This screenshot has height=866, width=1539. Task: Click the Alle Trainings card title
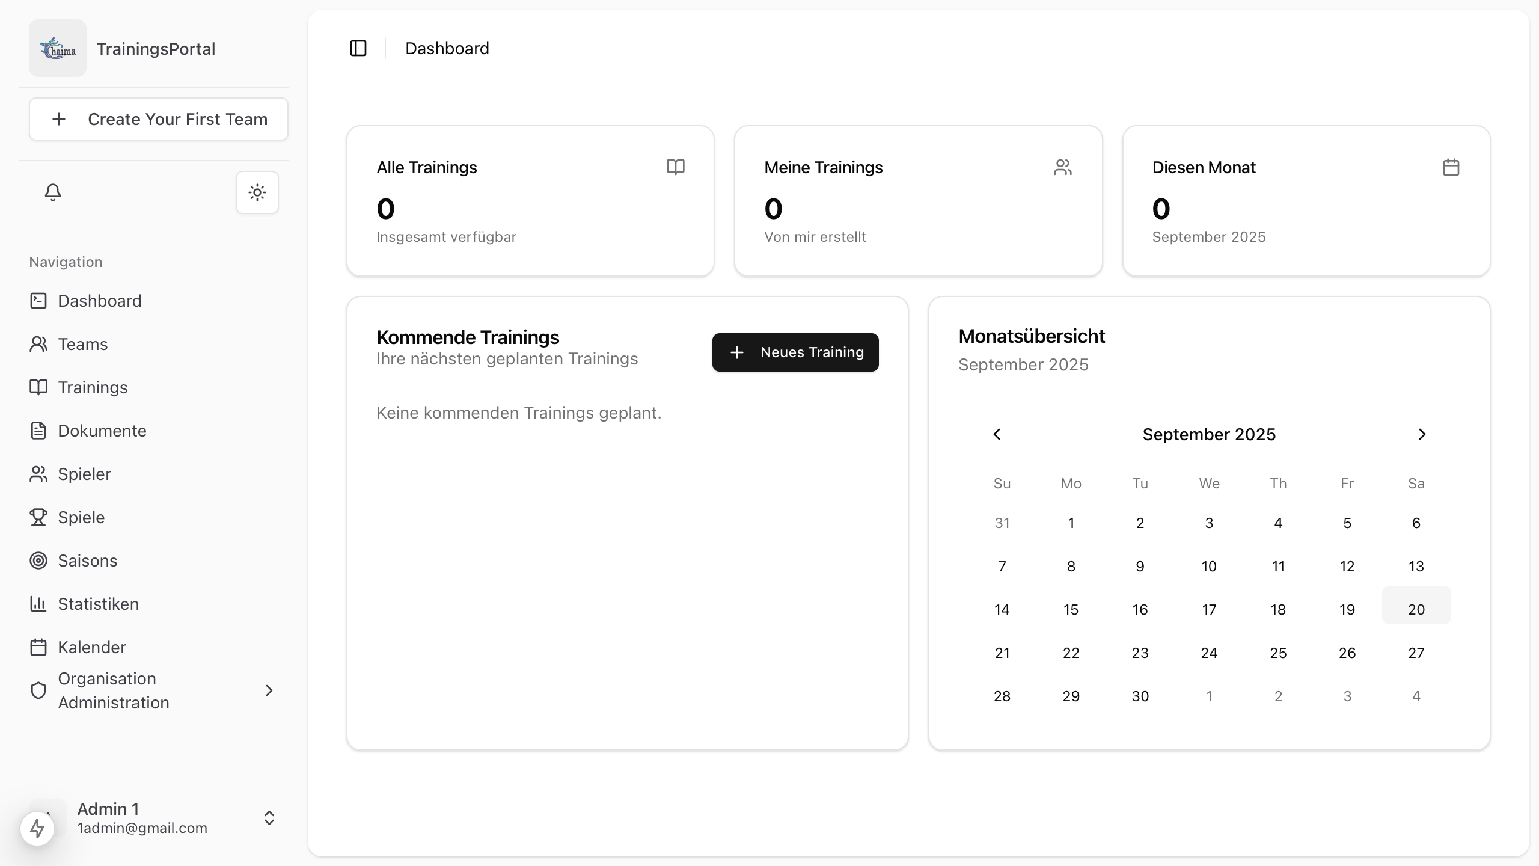[x=427, y=167]
